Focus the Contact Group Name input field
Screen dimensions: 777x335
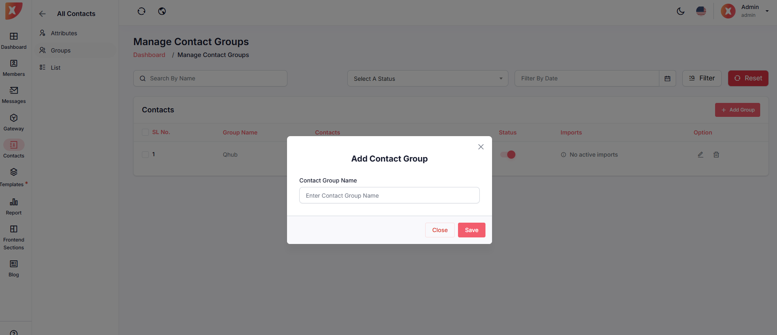click(389, 196)
